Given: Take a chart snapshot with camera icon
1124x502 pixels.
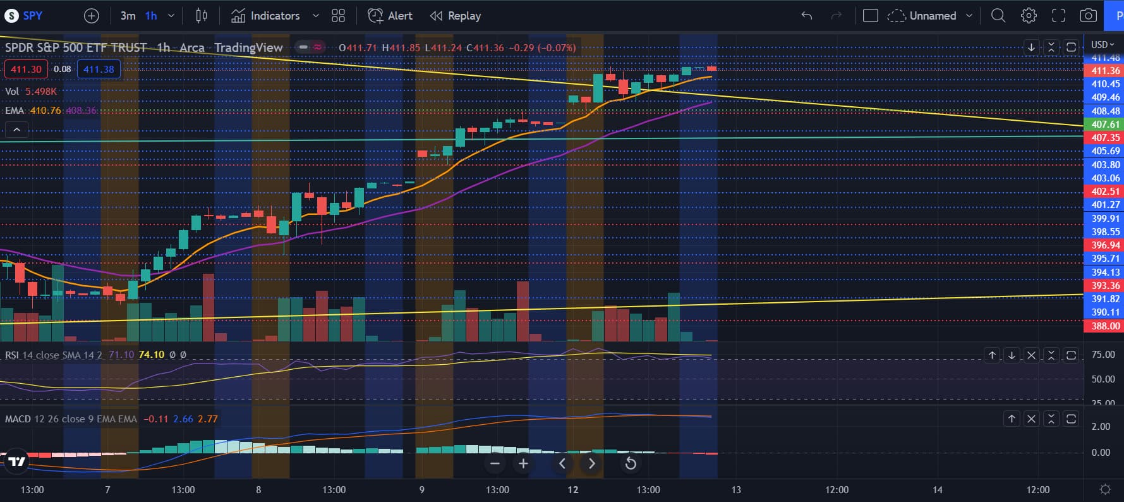Looking at the screenshot, I should [x=1088, y=16].
